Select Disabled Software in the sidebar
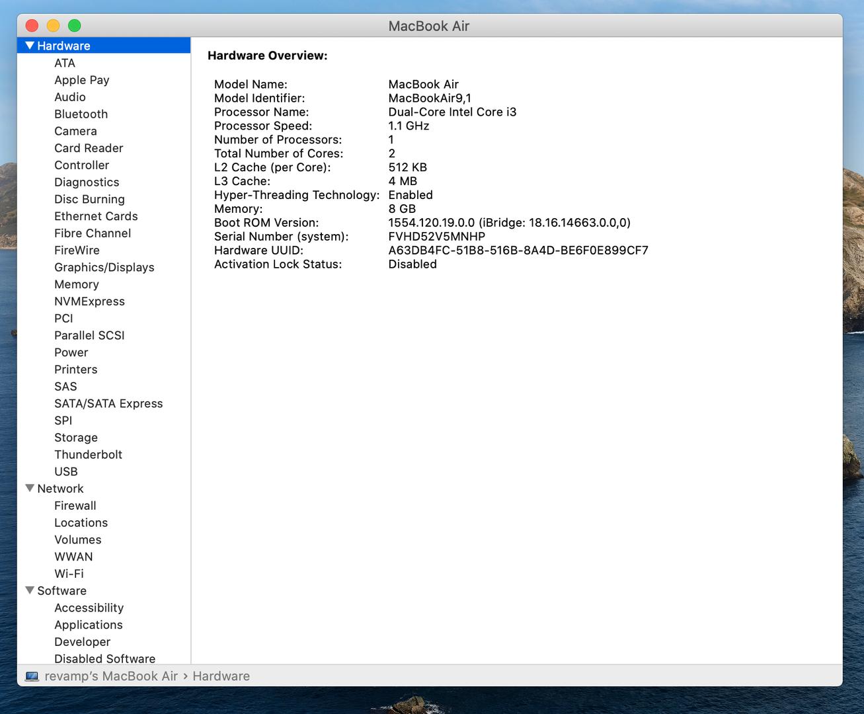 (104, 658)
